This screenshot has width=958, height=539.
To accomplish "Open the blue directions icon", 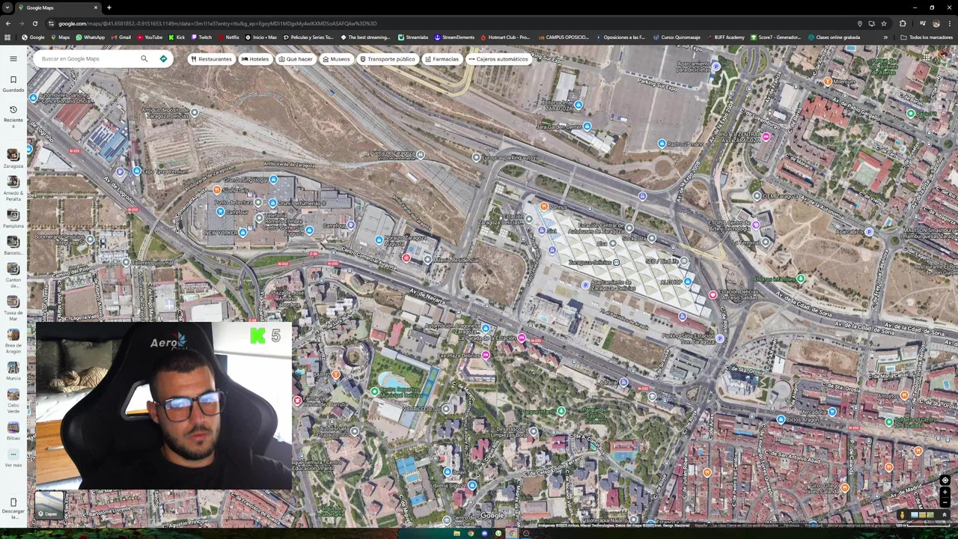I will pos(163,58).
